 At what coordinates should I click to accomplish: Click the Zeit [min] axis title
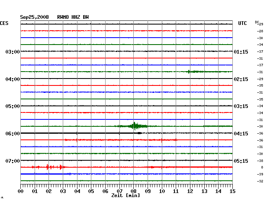click(x=126, y=195)
